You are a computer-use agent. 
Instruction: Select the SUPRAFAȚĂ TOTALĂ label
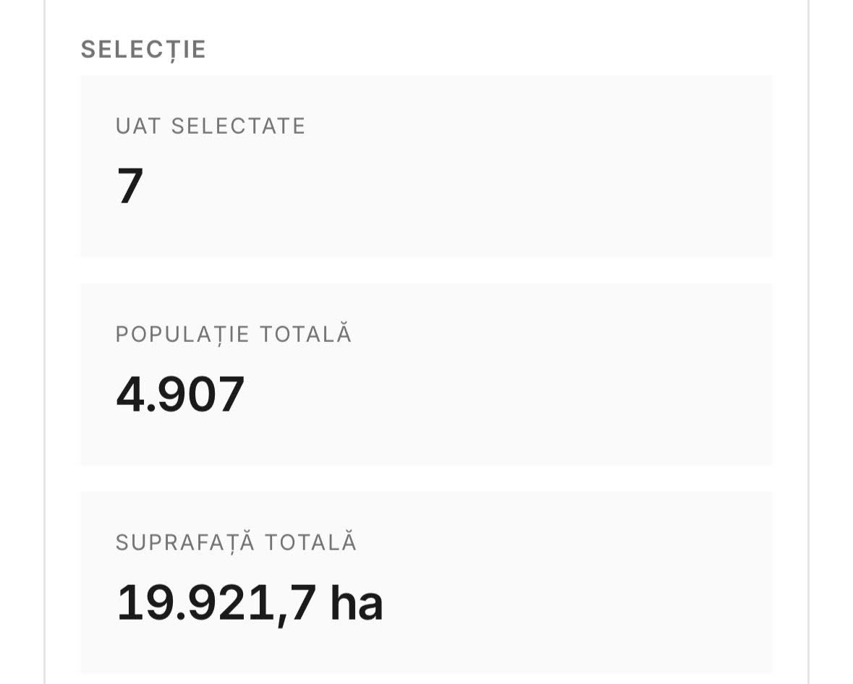coord(237,543)
